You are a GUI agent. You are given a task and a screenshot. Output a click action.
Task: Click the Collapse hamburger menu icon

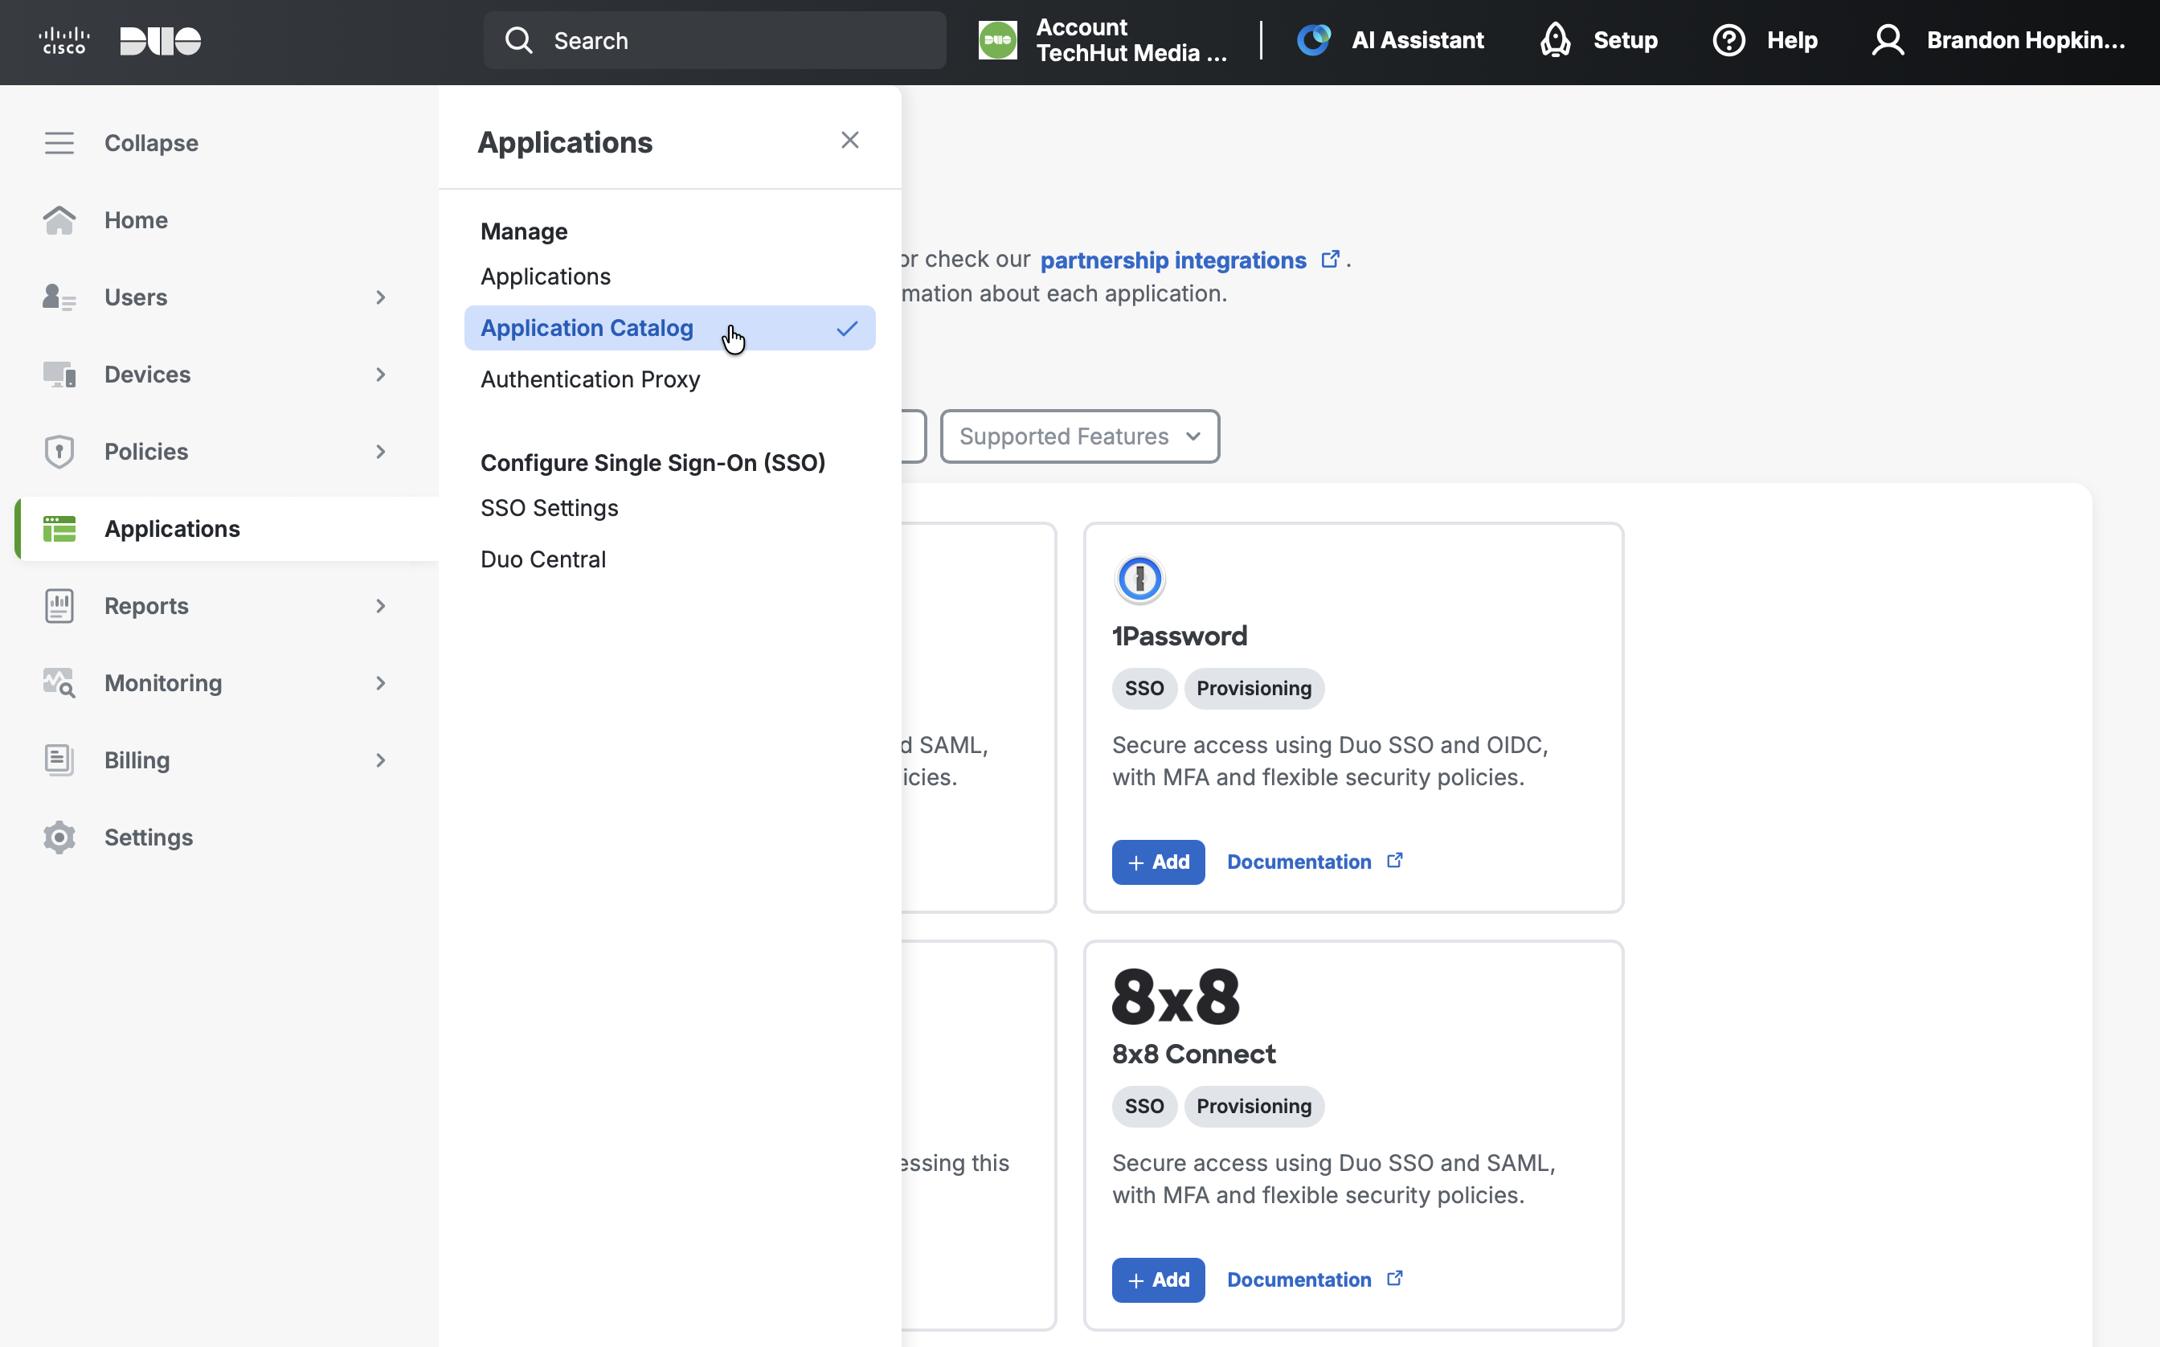tap(59, 142)
